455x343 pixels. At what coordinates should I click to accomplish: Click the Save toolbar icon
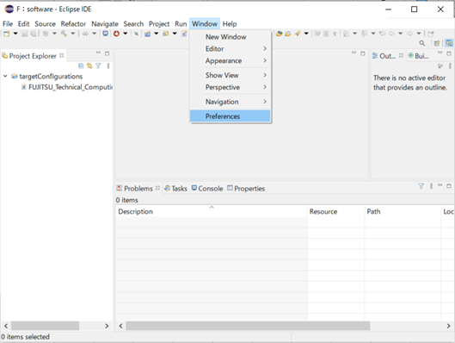(25, 34)
